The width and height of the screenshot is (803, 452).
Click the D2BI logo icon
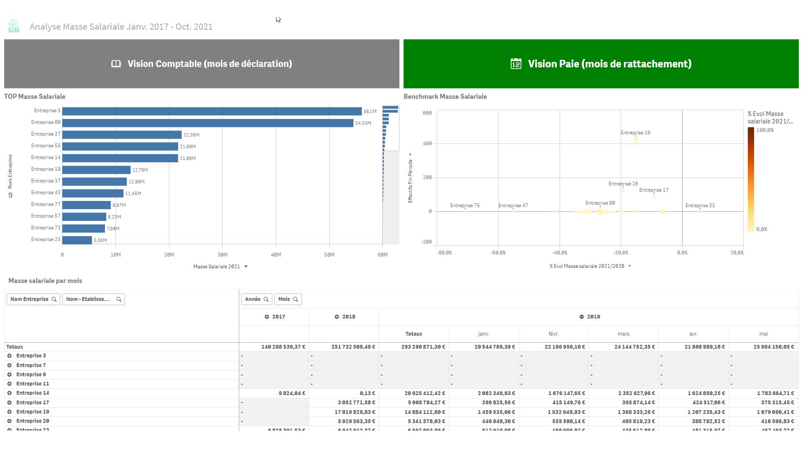(14, 26)
